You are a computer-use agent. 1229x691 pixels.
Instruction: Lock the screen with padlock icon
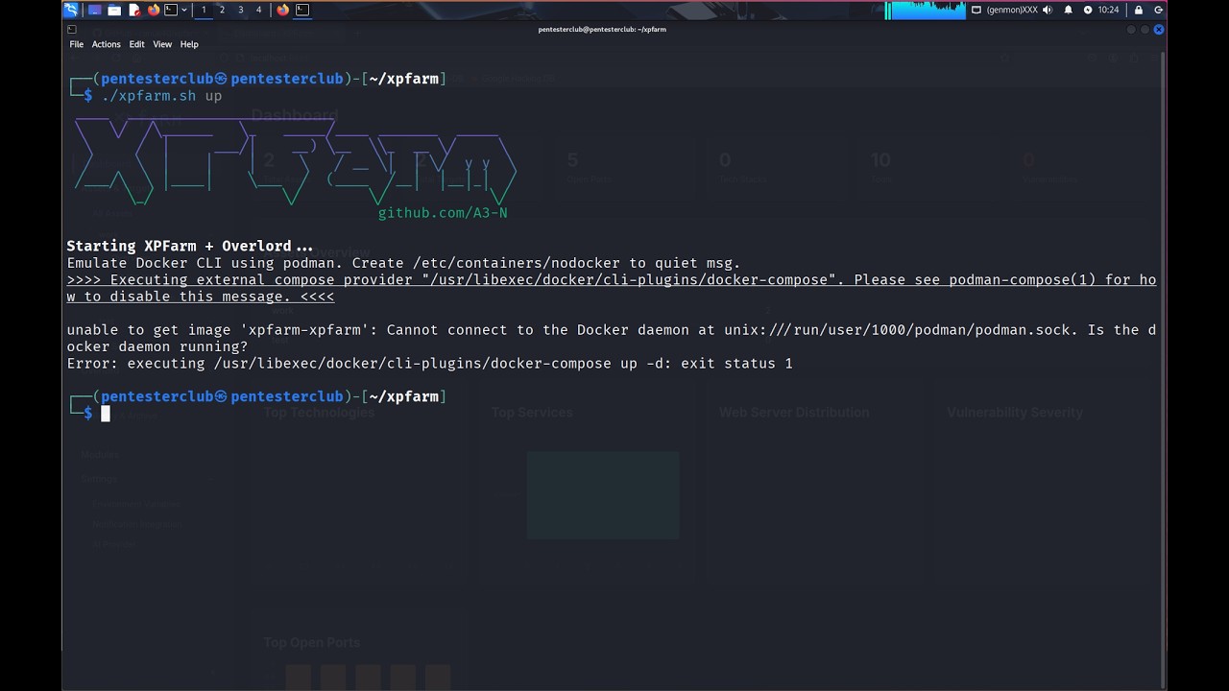(x=1139, y=10)
